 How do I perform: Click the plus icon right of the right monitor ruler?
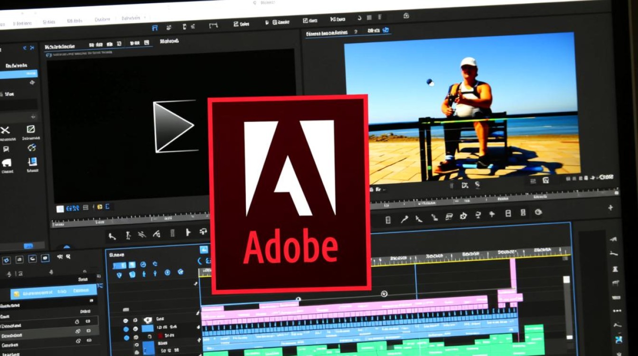(610, 208)
